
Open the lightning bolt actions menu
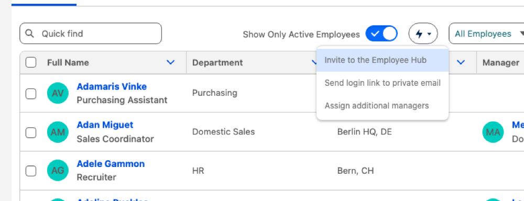(x=423, y=33)
